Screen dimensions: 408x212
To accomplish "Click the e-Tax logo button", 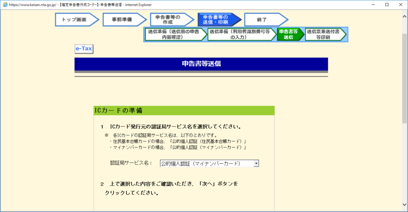I will pos(84,49).
